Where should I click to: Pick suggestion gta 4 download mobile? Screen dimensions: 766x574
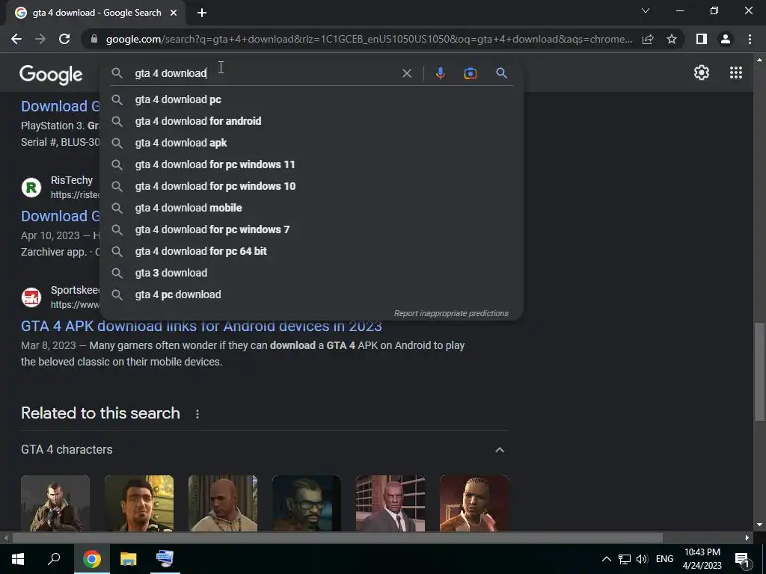(x=312, y=208)
